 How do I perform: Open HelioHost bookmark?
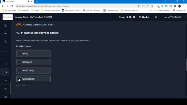[x=130, y=10]
